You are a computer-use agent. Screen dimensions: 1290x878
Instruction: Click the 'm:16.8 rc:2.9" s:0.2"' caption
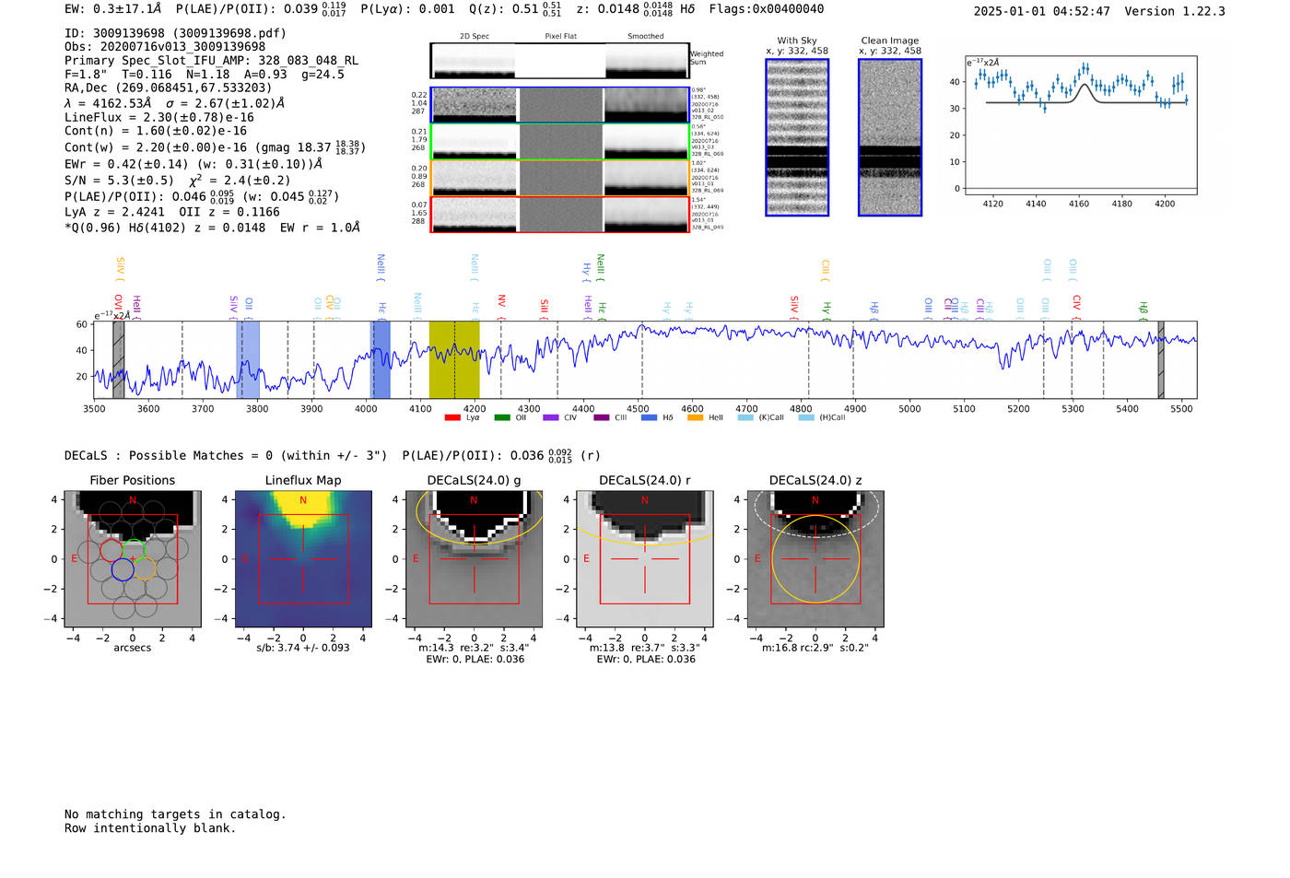point(815,648)
